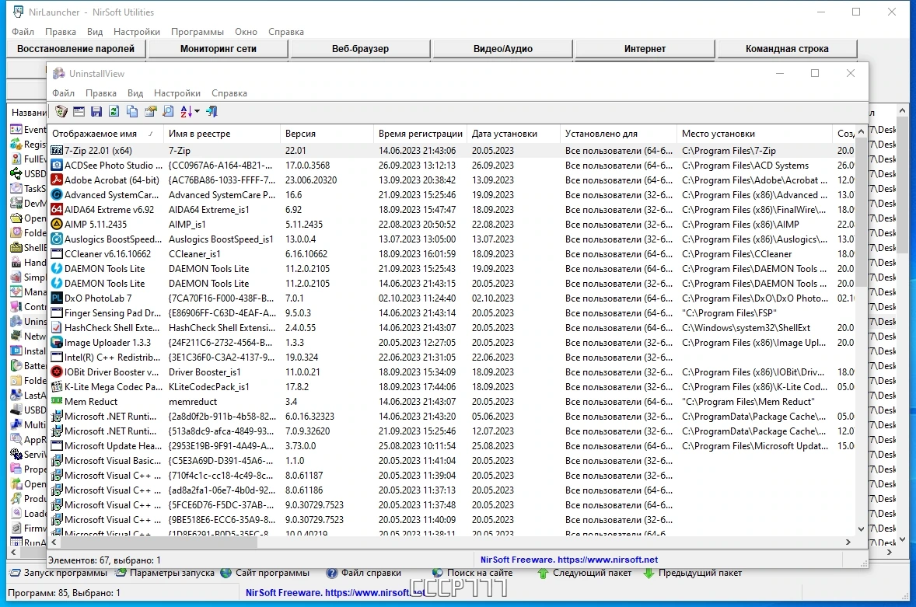The width and height of the screenshot is (916, 607).
Task: Click the Параметры запуска icon in bottom bar
Action: click(x=121, y=573)
